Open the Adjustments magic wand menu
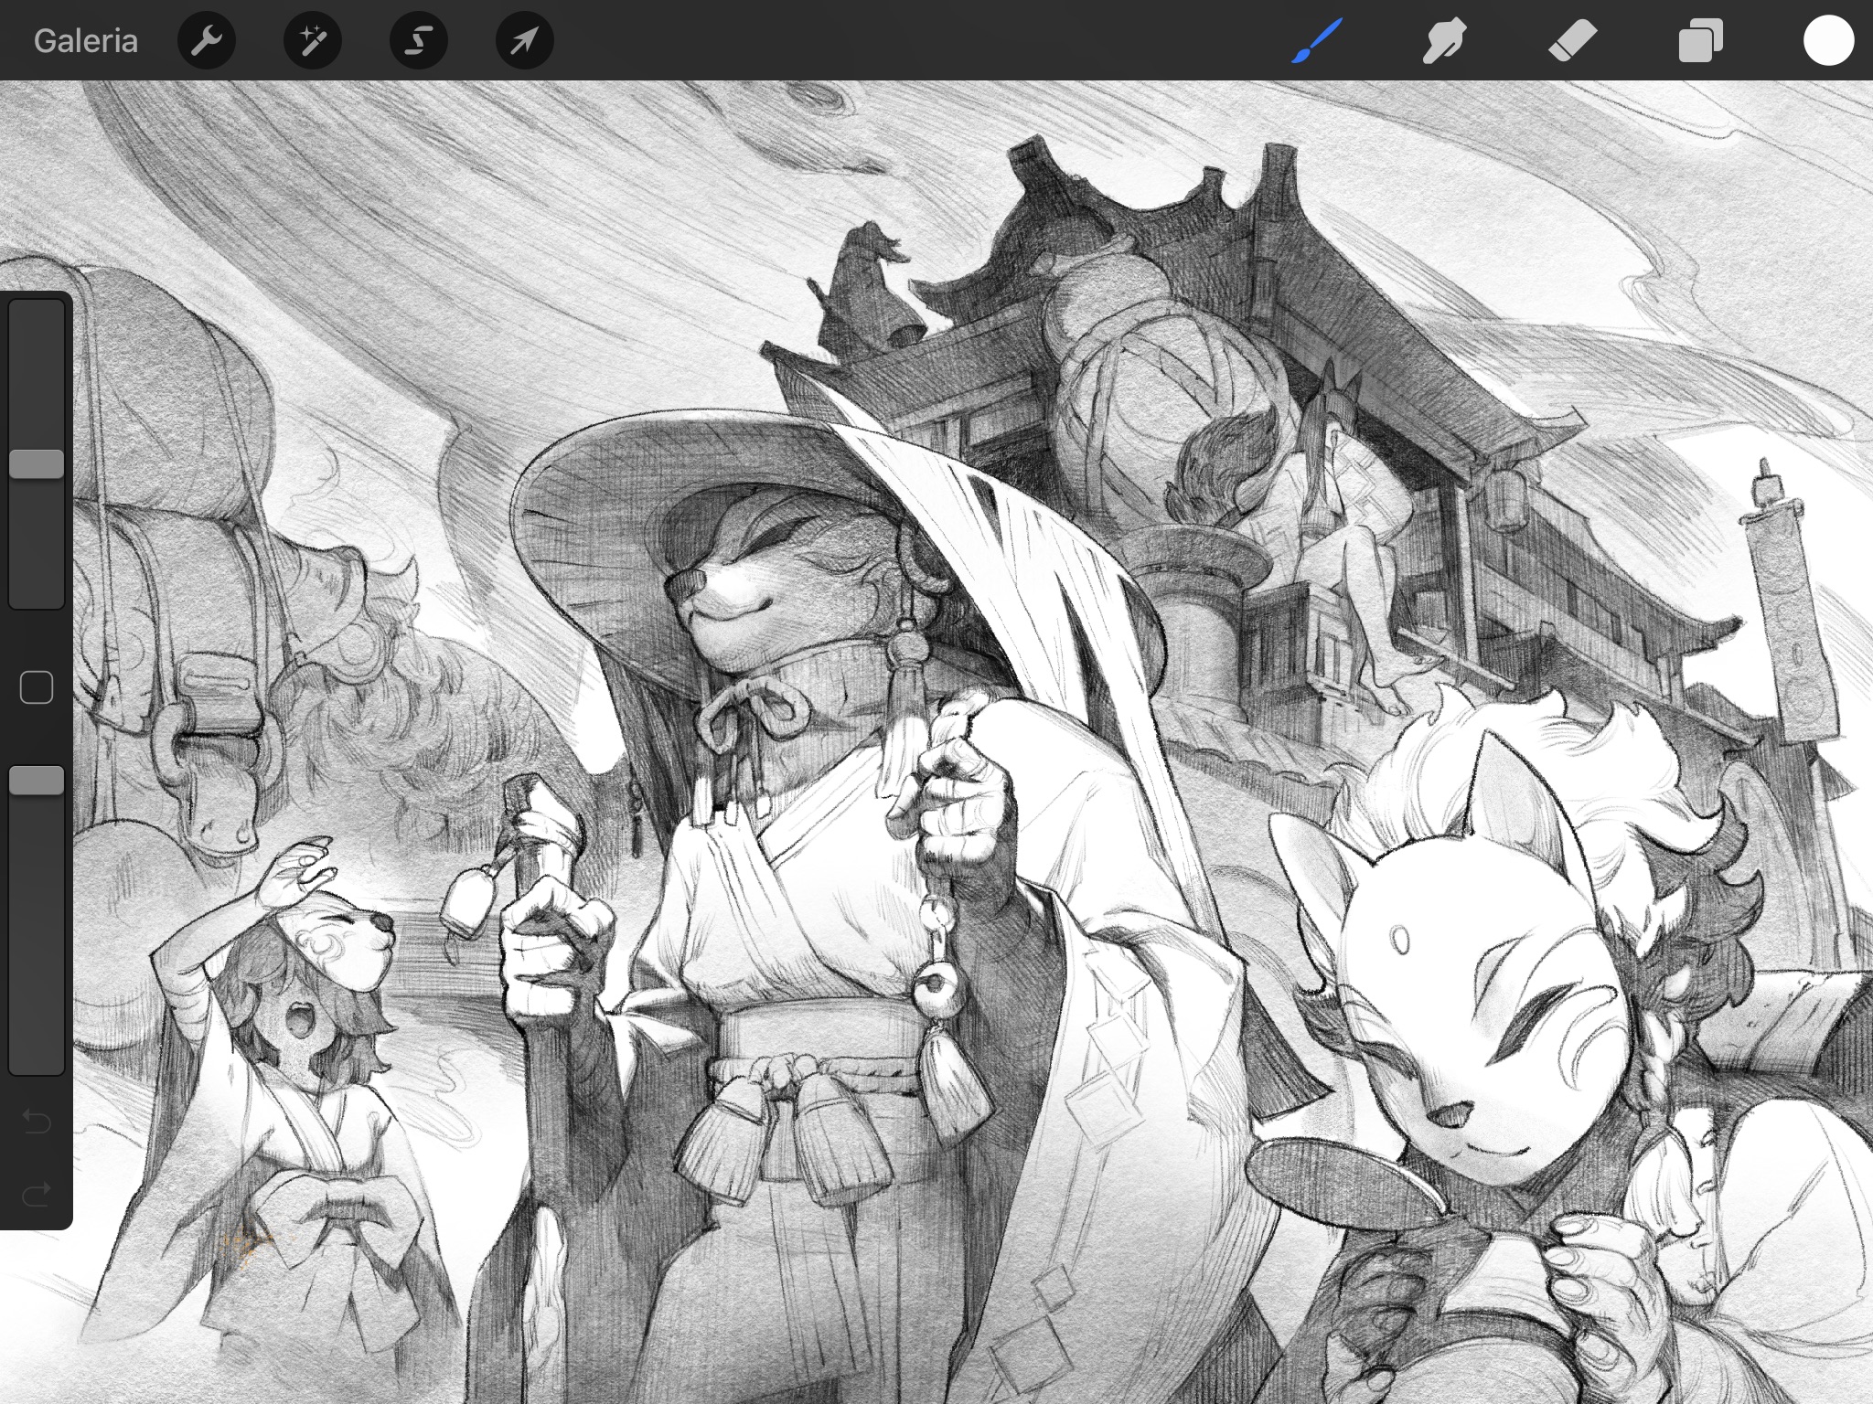Image resolution: width=1873 pixels, height=1404 pixels. pos(313,41)
